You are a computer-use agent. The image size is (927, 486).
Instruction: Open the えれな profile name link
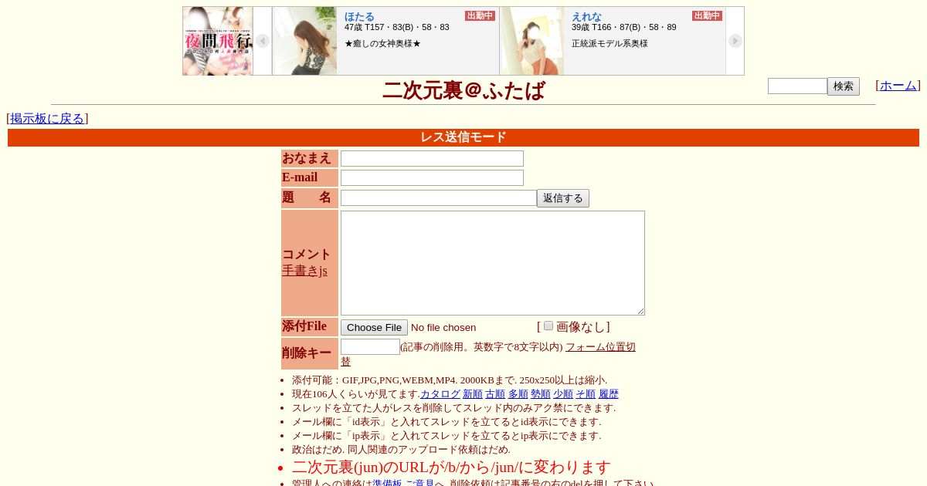[x=586, y=16]
